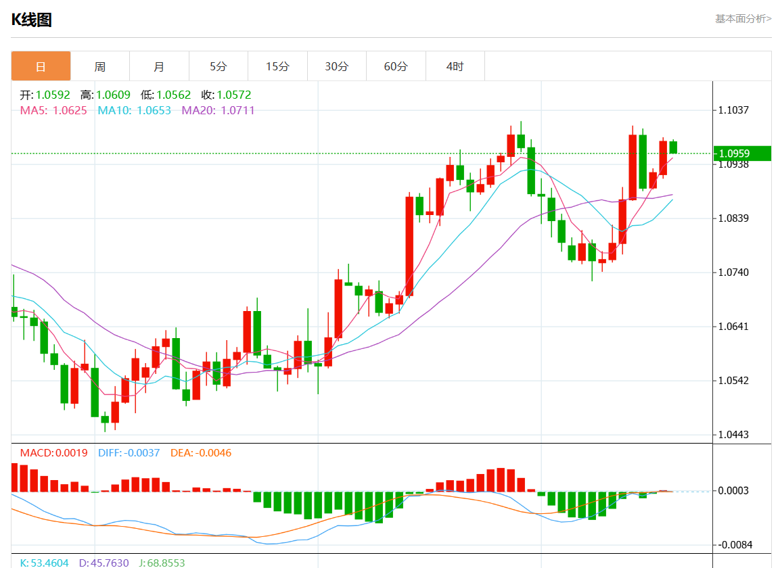
Task: Click the MACD:0.0019 label
Action: 53,453
